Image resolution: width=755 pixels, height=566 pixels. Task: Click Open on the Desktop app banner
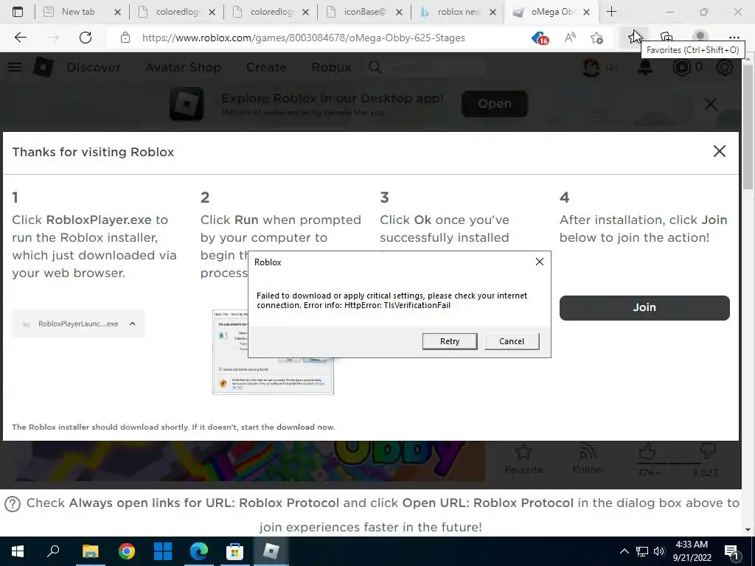(495, 103)
